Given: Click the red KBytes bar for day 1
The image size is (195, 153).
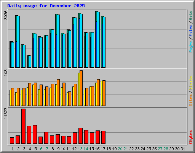Looking at the screenshot, I should [x=12, y=140].
